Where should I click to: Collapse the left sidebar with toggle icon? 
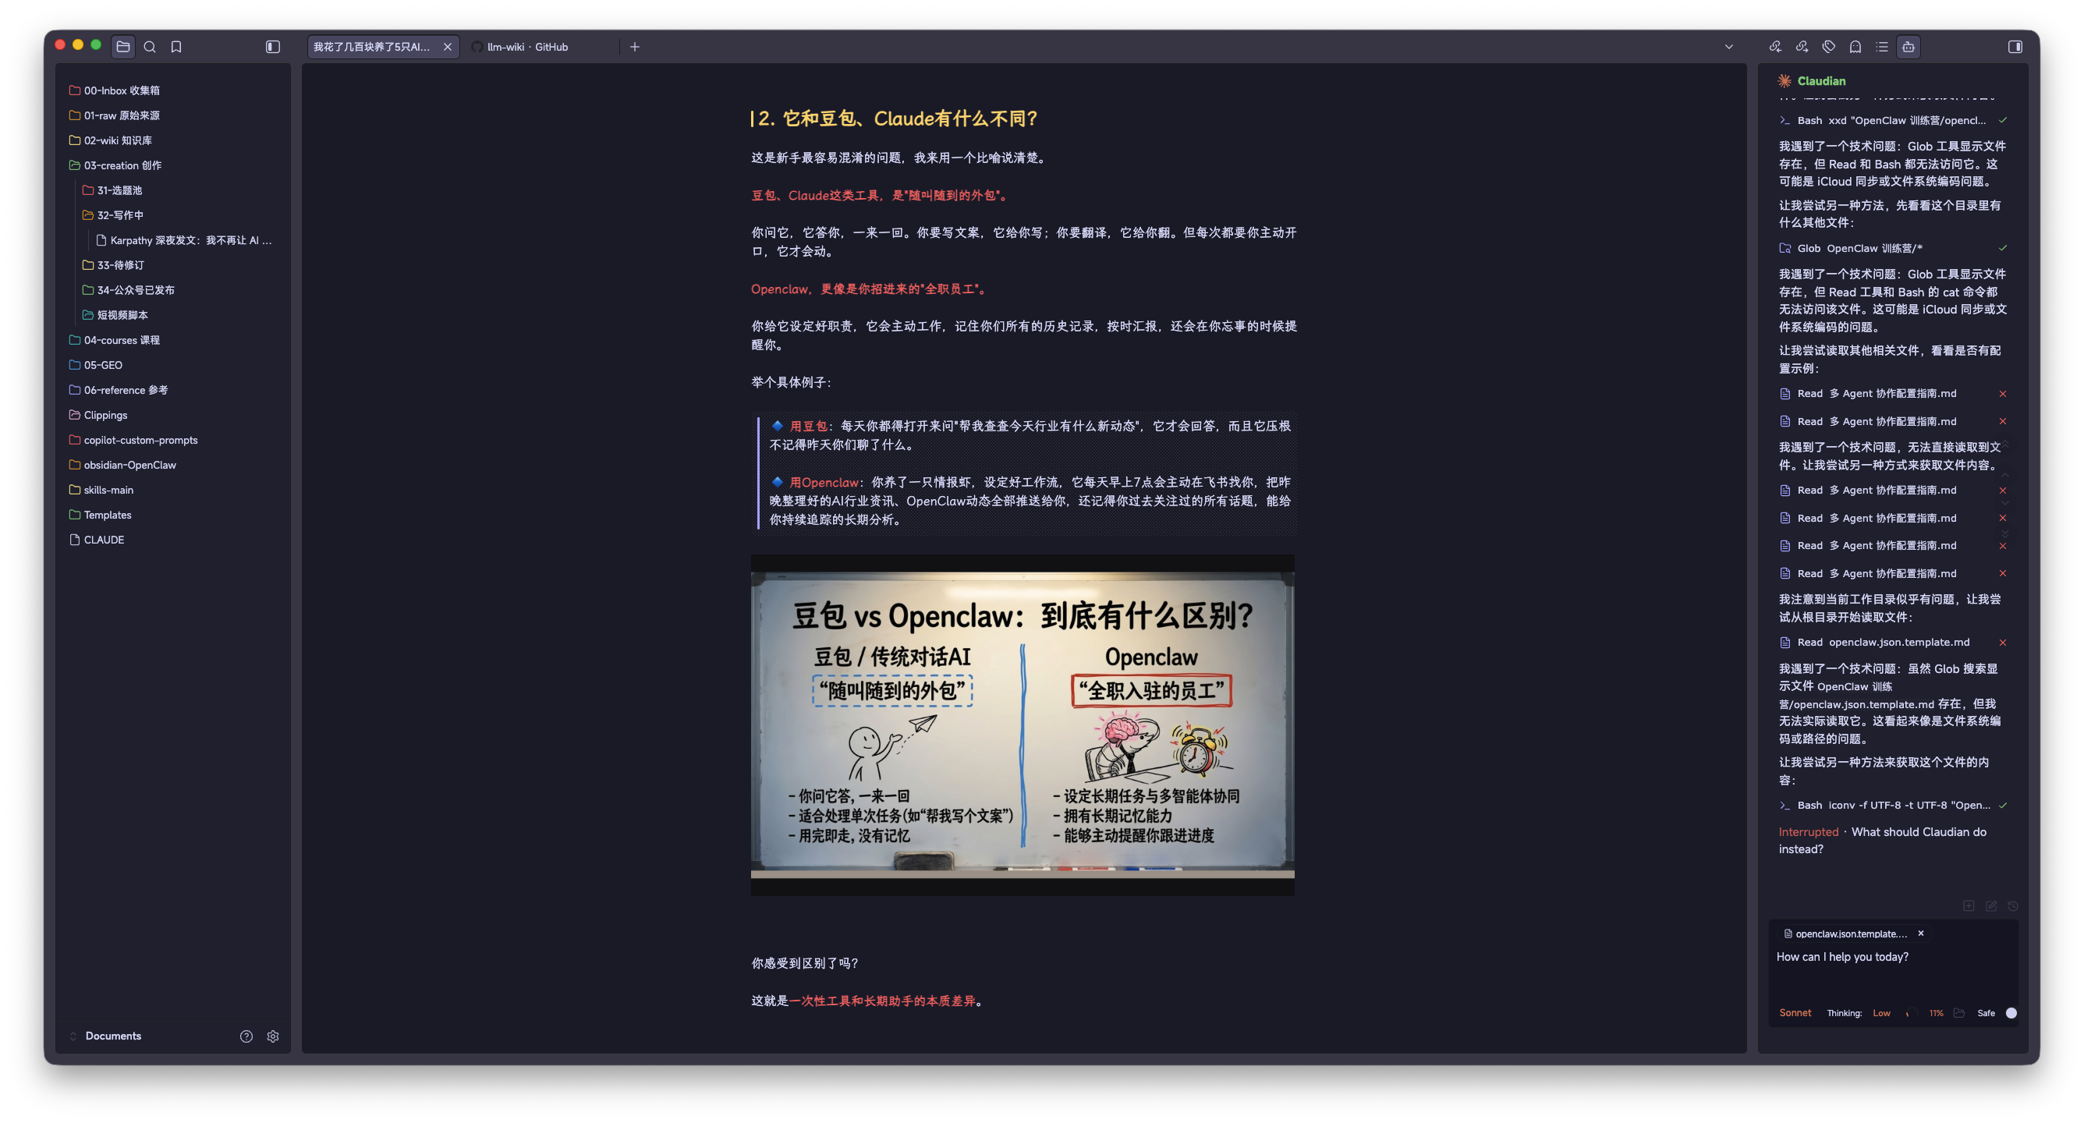coord(273,47)
